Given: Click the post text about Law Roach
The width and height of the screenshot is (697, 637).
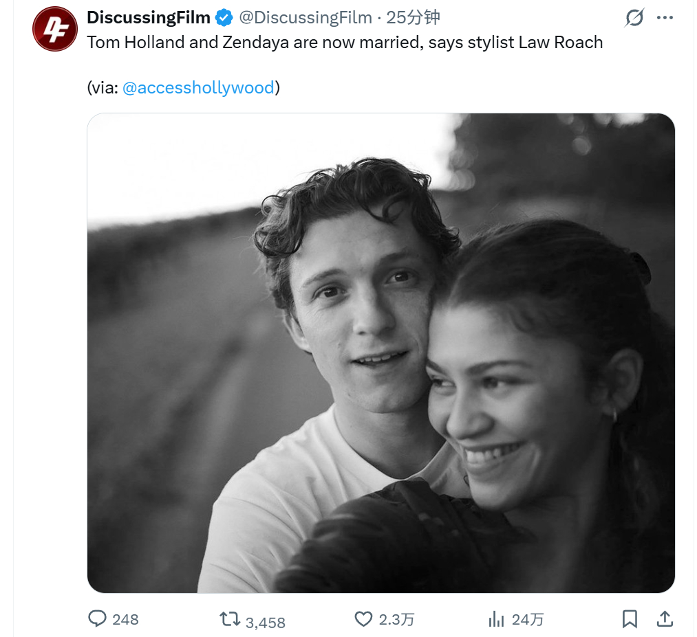Looking at the screenshot, I should click(344, 43).
